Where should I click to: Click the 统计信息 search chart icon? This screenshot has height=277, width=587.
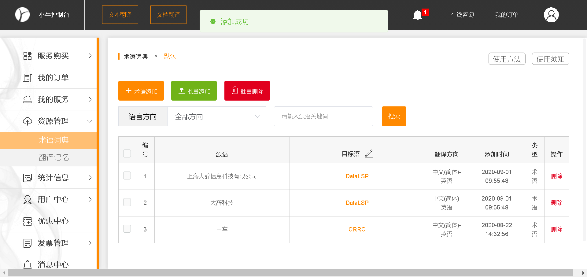pos(28,178)
